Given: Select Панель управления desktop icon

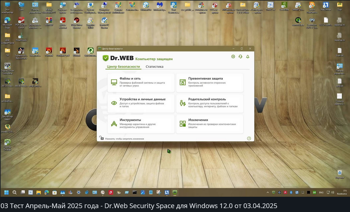Looking at the screenshot, I should point(35,8).
